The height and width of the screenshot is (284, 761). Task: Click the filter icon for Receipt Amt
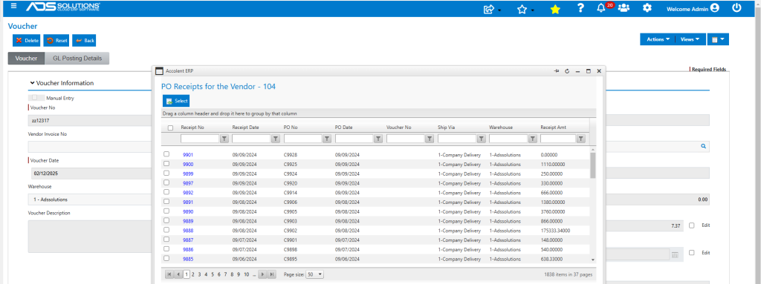[x=581, y=139]
